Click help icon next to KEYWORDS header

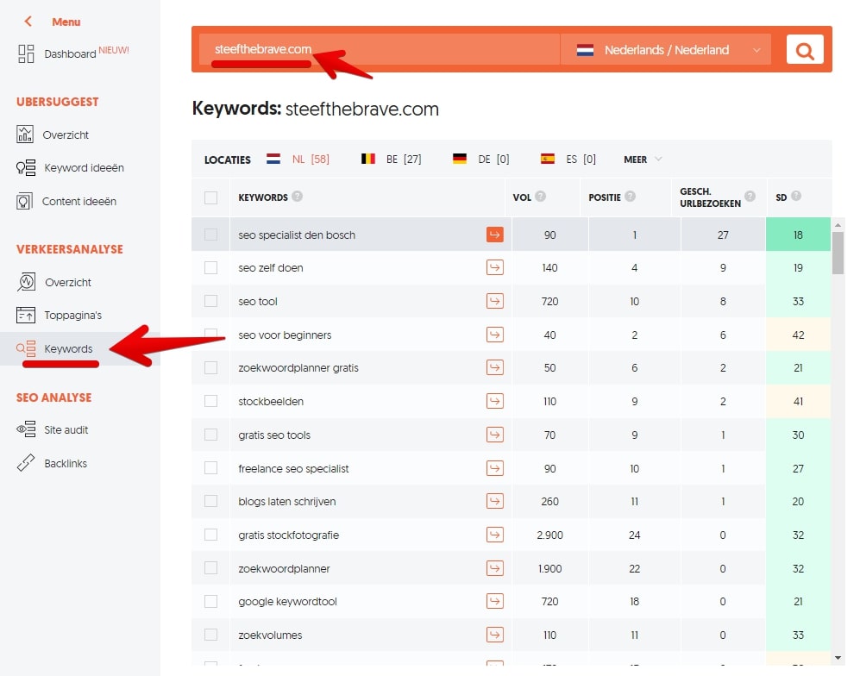(x=297, y=197)
